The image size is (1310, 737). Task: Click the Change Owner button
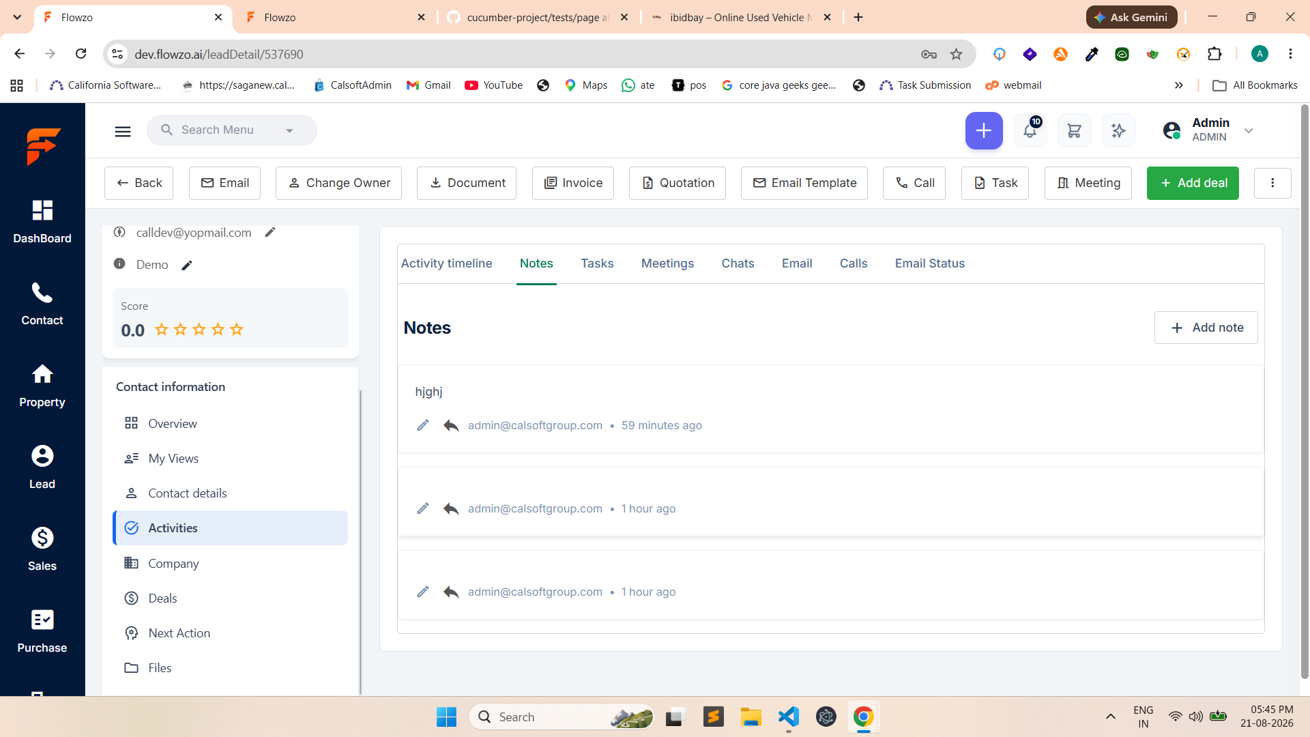point(338,183)
